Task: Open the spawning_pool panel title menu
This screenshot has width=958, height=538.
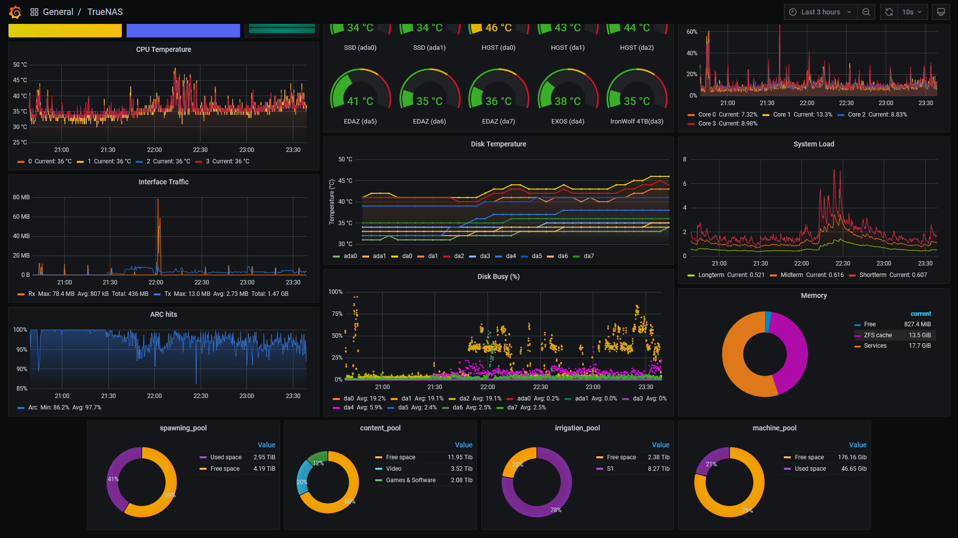Action: pyautogui.click(x=183, y=428)
